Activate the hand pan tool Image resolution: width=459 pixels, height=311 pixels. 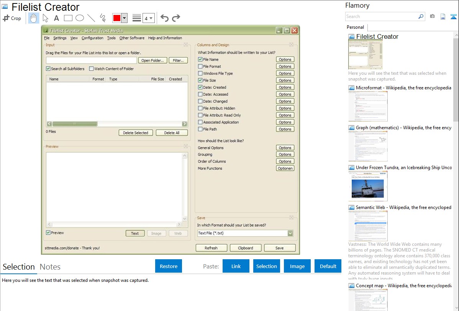(33, 18)
